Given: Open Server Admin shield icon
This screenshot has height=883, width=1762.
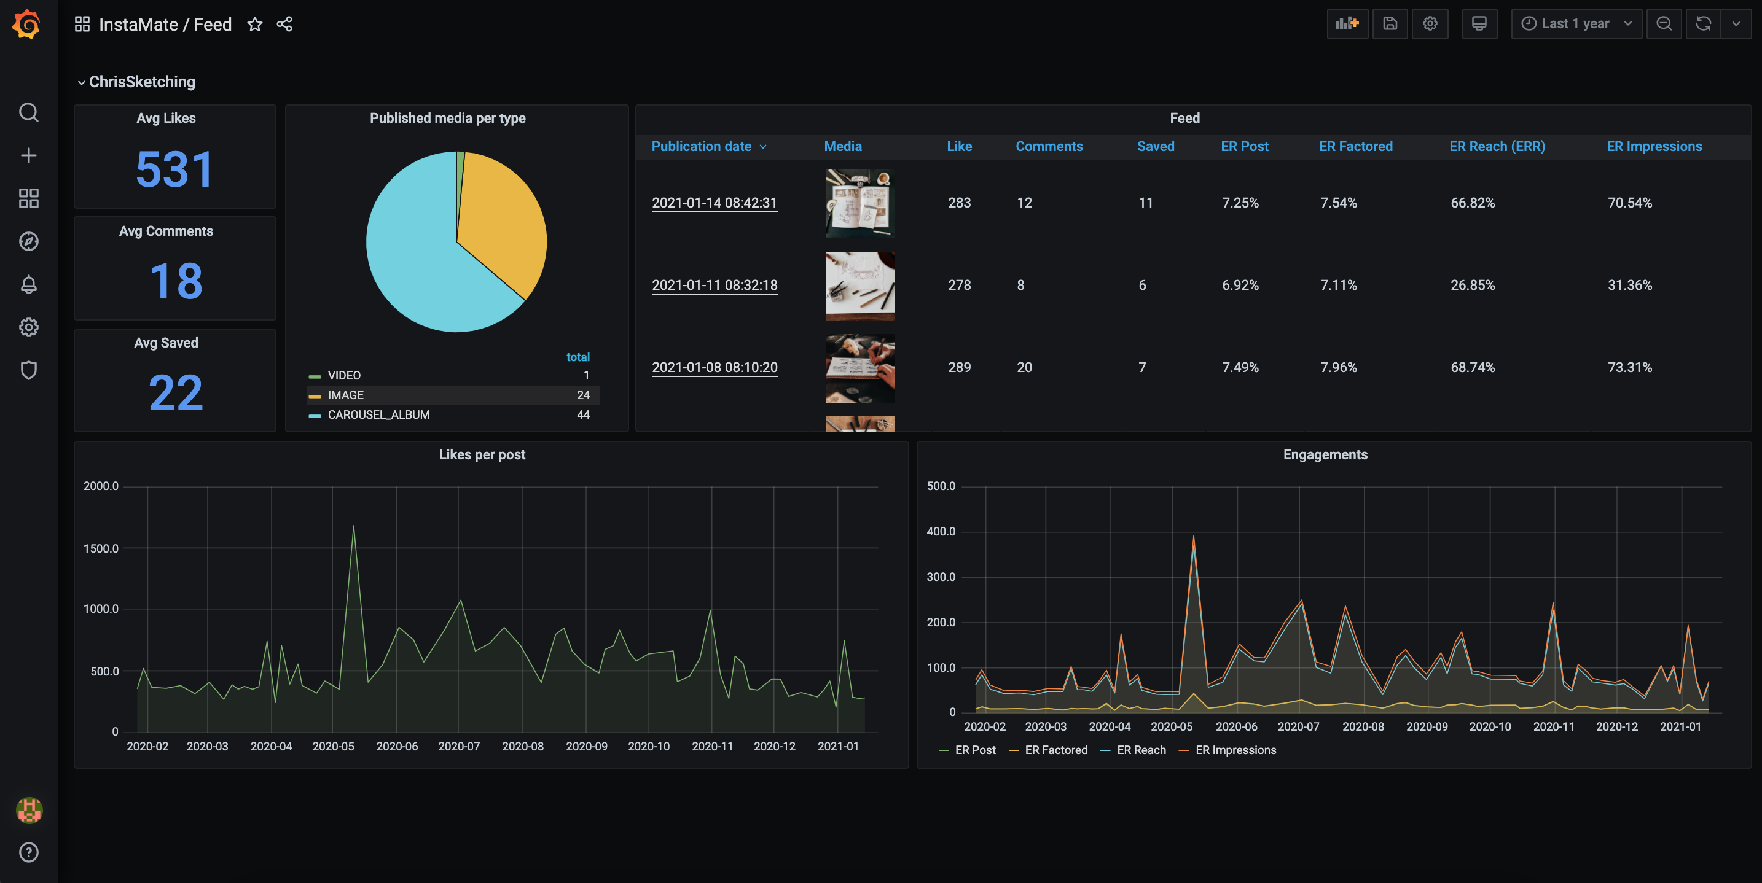Looking at the screenshot, I should point(28,370).
